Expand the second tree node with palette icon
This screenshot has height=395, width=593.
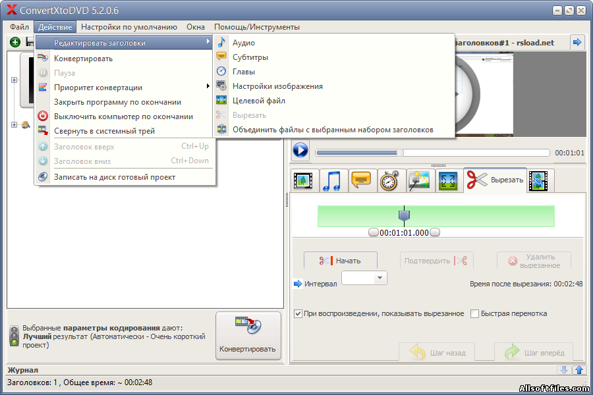(14, 124)
